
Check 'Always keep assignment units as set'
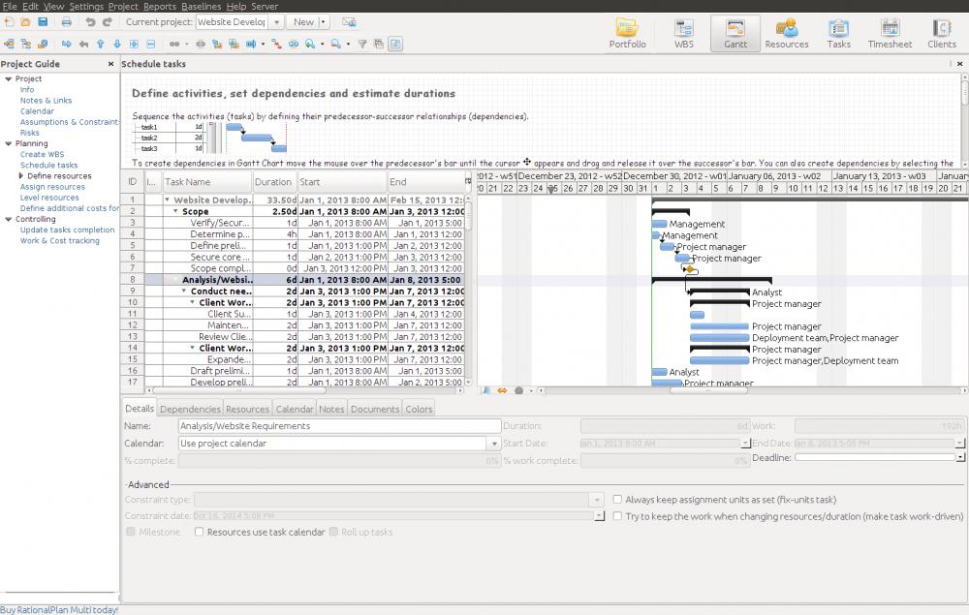point(617,499)
